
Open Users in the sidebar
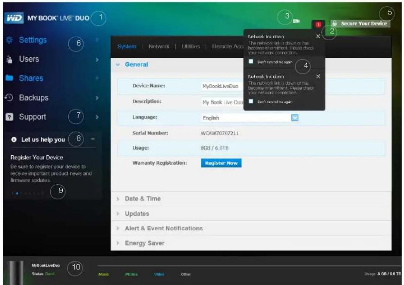point(29,59)
